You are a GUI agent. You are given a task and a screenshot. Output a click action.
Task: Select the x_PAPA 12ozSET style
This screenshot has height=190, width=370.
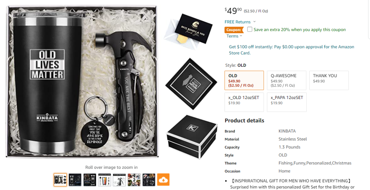(287, 102)
